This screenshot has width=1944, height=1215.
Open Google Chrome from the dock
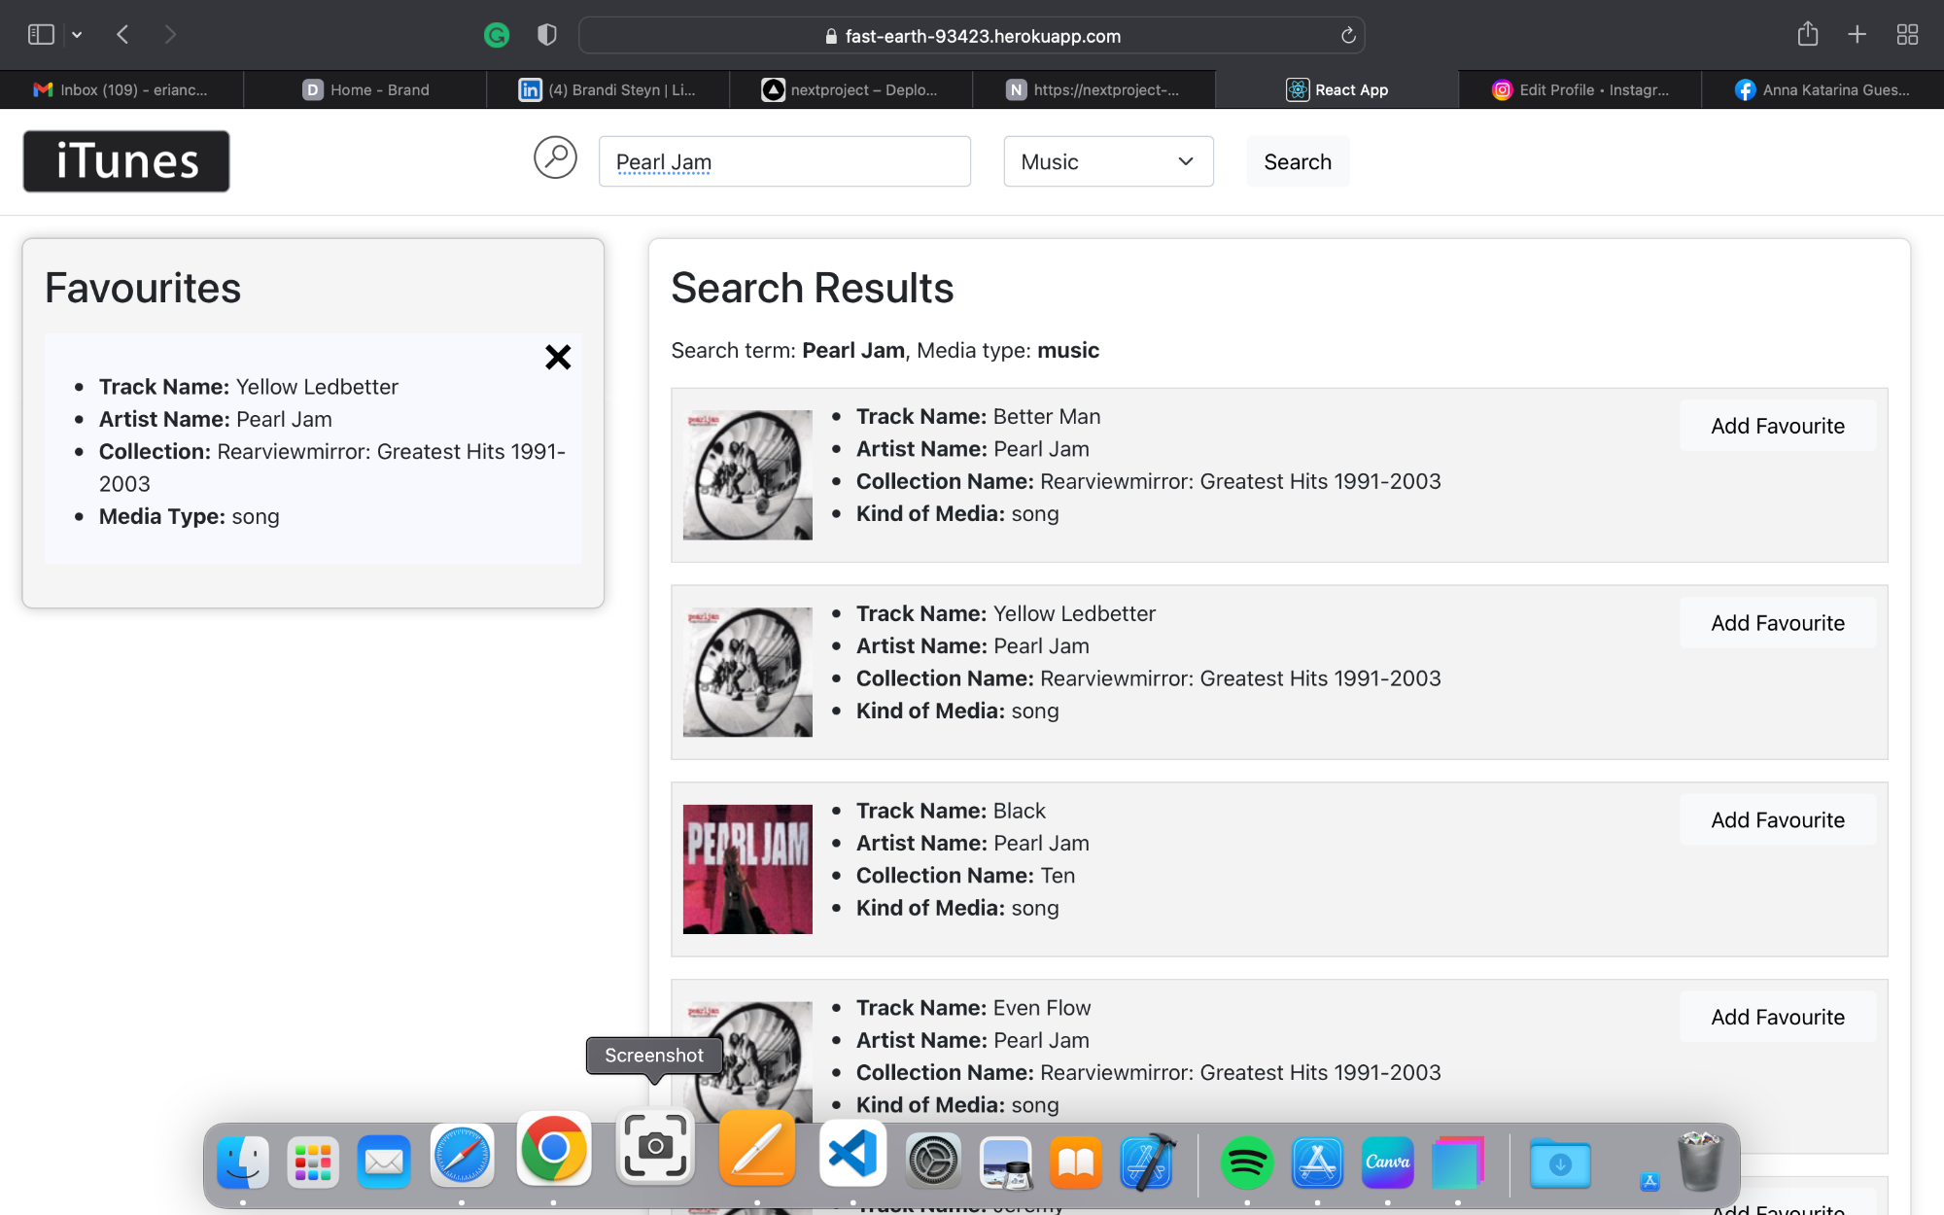click(554, 1148)
